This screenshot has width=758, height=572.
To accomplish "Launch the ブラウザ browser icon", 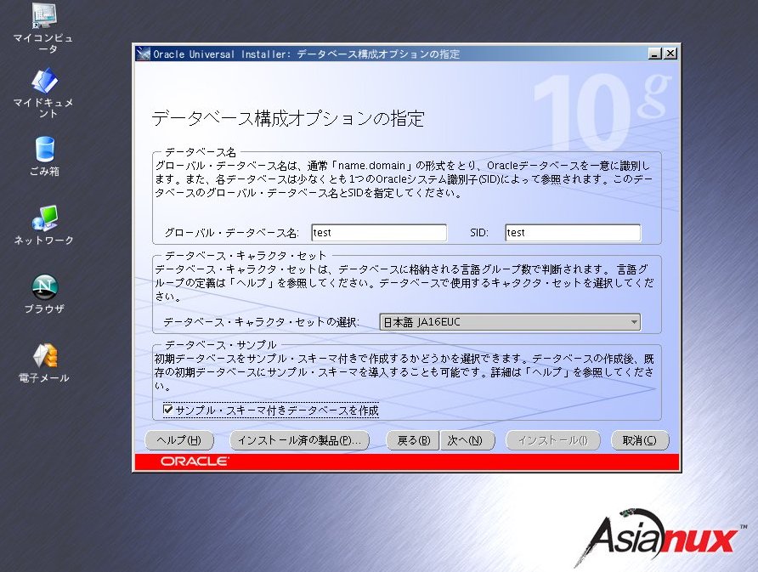I will tap(44, 294).
